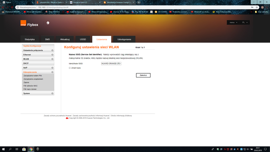Select Szybka konfiguracja in the sidebar
The height and width of the screenshot is (152, 270).
pyautogui.click(x=38, y=46)
